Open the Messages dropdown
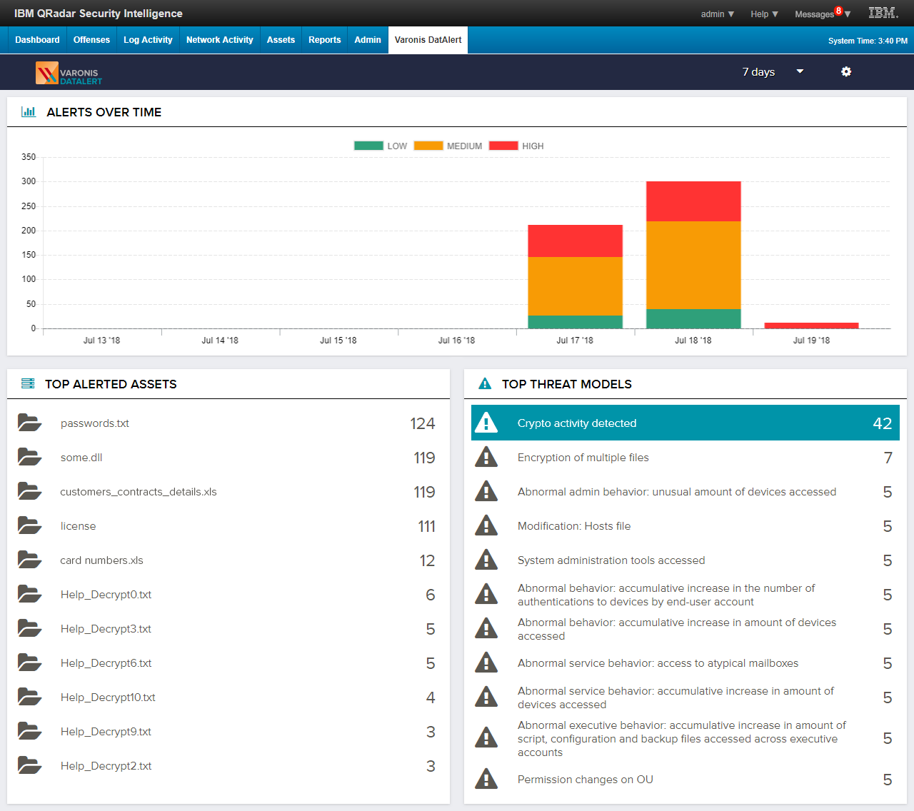 [x=816, y=14]
